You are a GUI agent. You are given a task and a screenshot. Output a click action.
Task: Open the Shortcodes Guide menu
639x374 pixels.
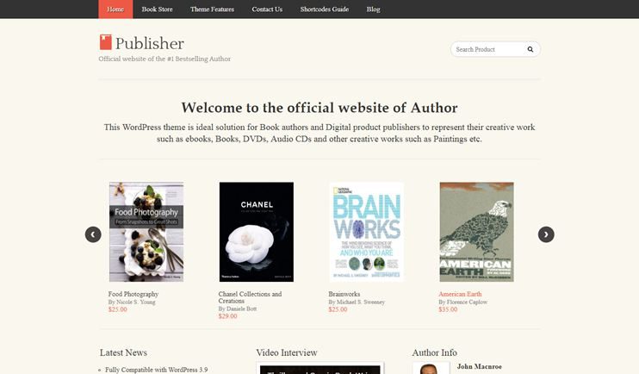pos(325,9)
